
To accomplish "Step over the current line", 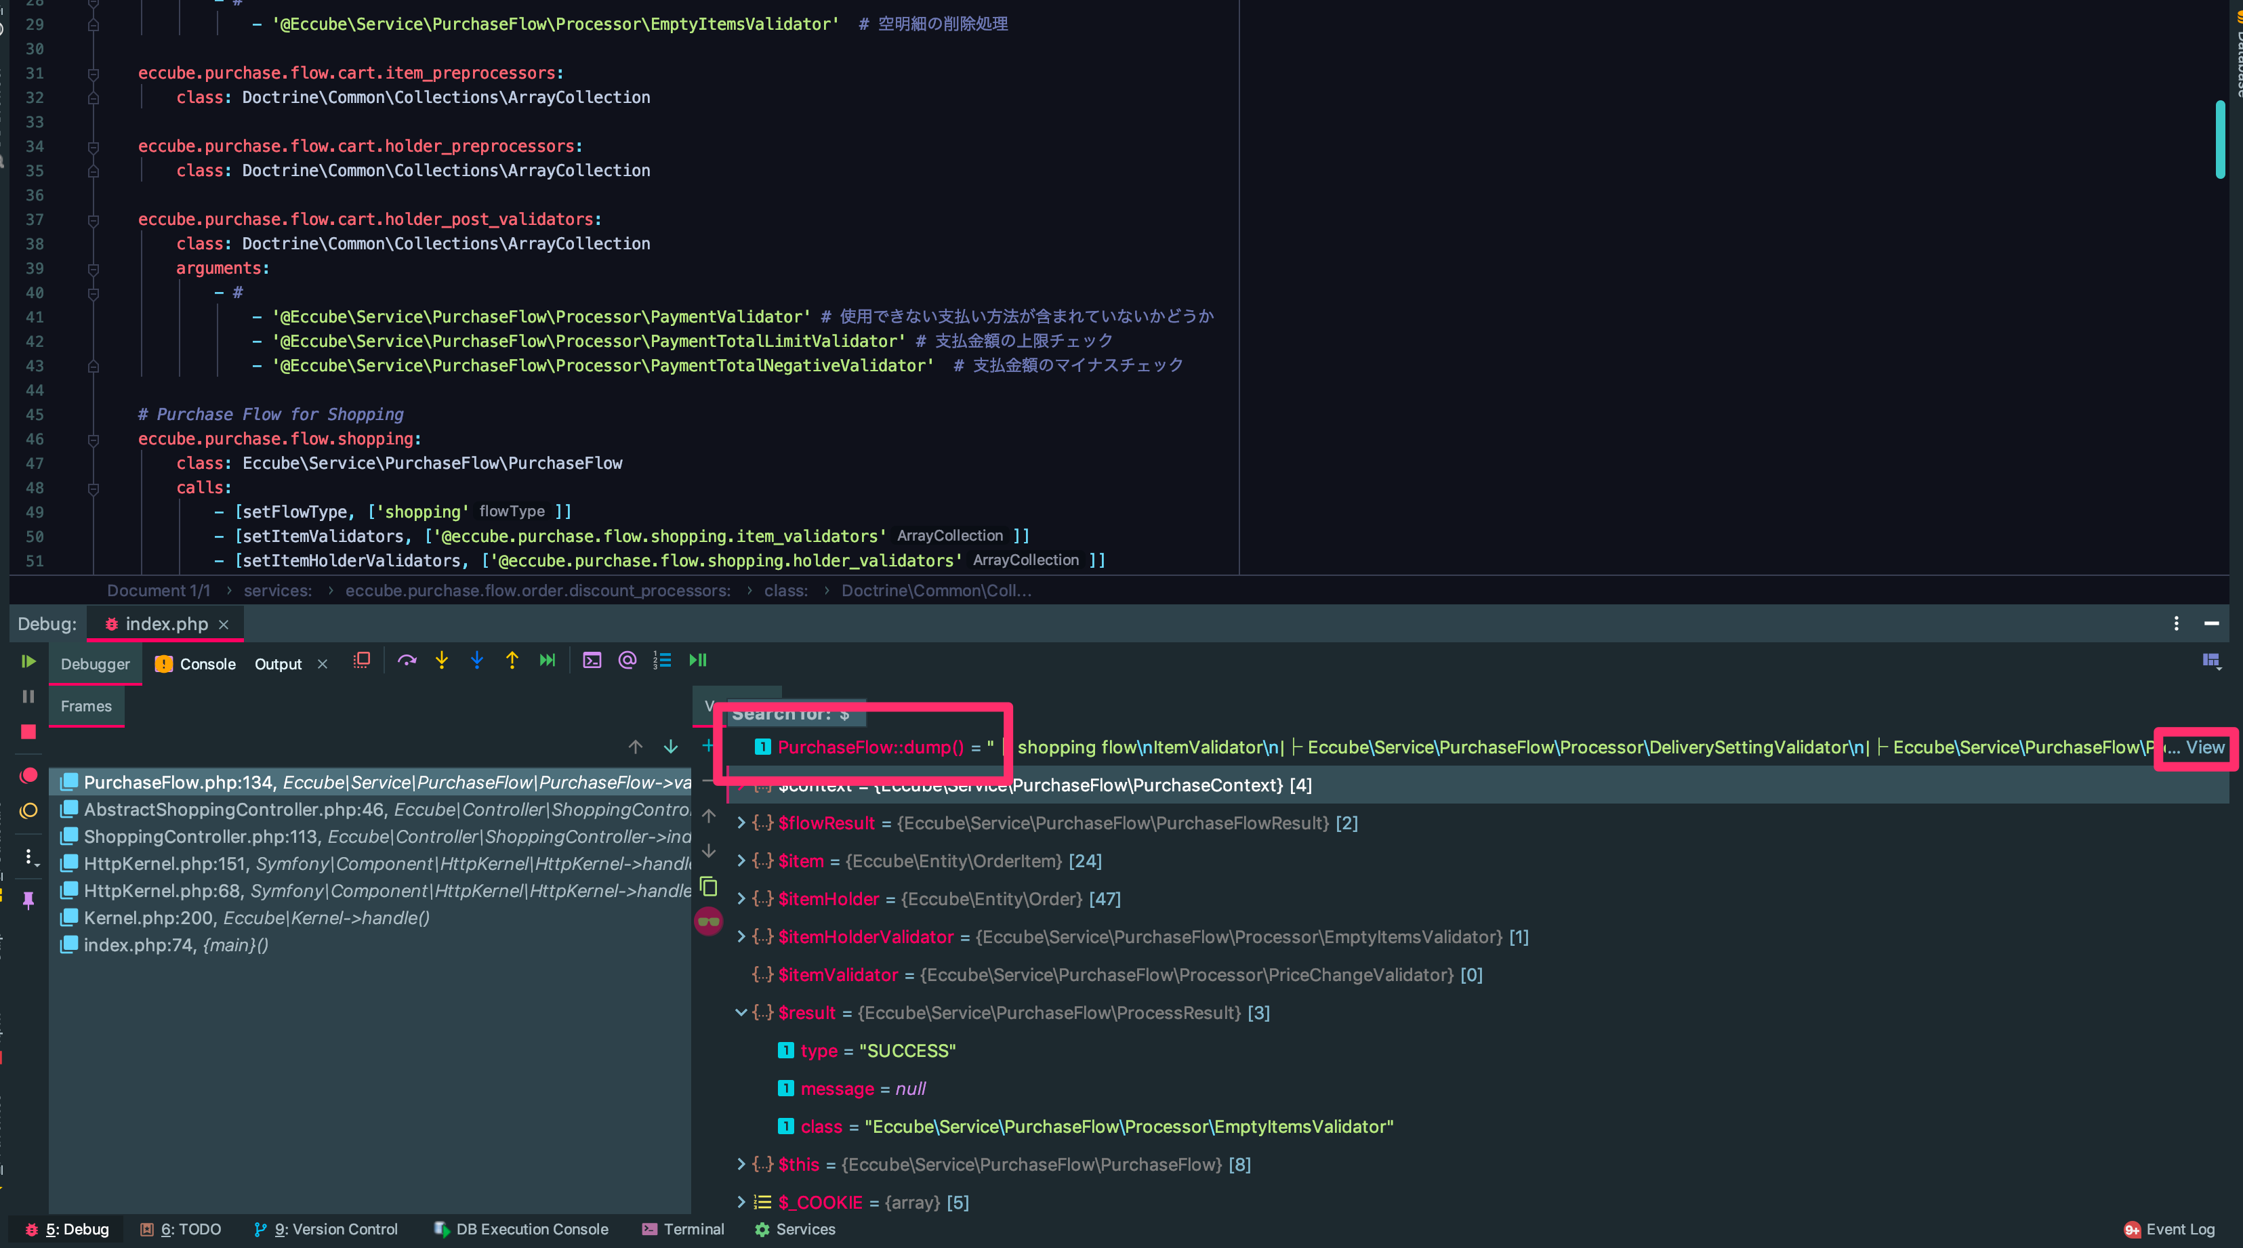I will click(407, 661).
